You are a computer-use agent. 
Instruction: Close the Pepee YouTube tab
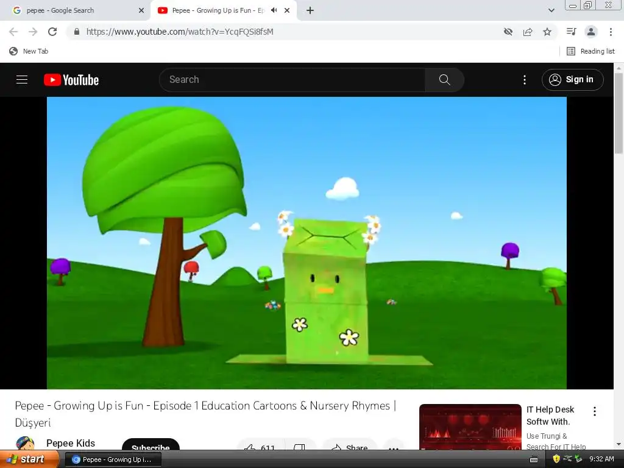tap(287, 10)
